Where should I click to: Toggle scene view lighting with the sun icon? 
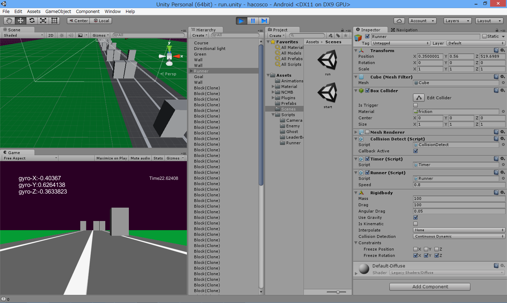pyautogui.click(x=62, y=35)
